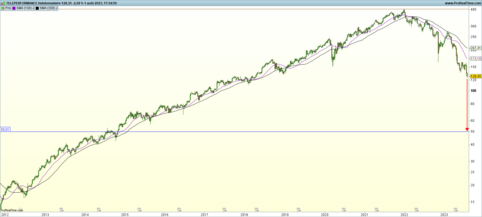Click the 2016 time axis label

(x=165, y=215)
